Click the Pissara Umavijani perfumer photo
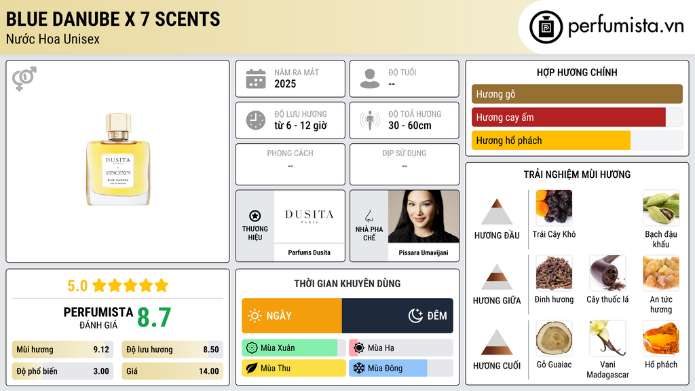The height and width of the screenshot is (391, 695). coord(424,217)
